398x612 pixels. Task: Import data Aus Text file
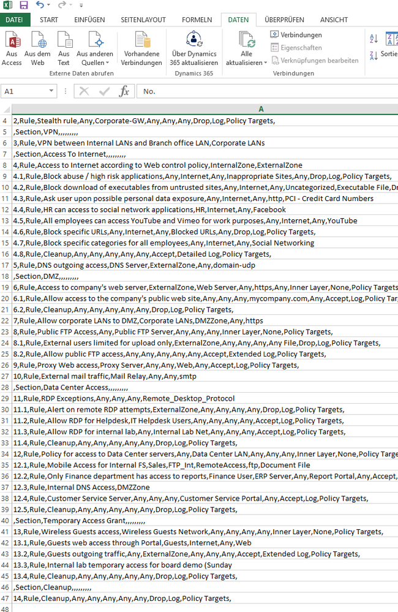64,48
